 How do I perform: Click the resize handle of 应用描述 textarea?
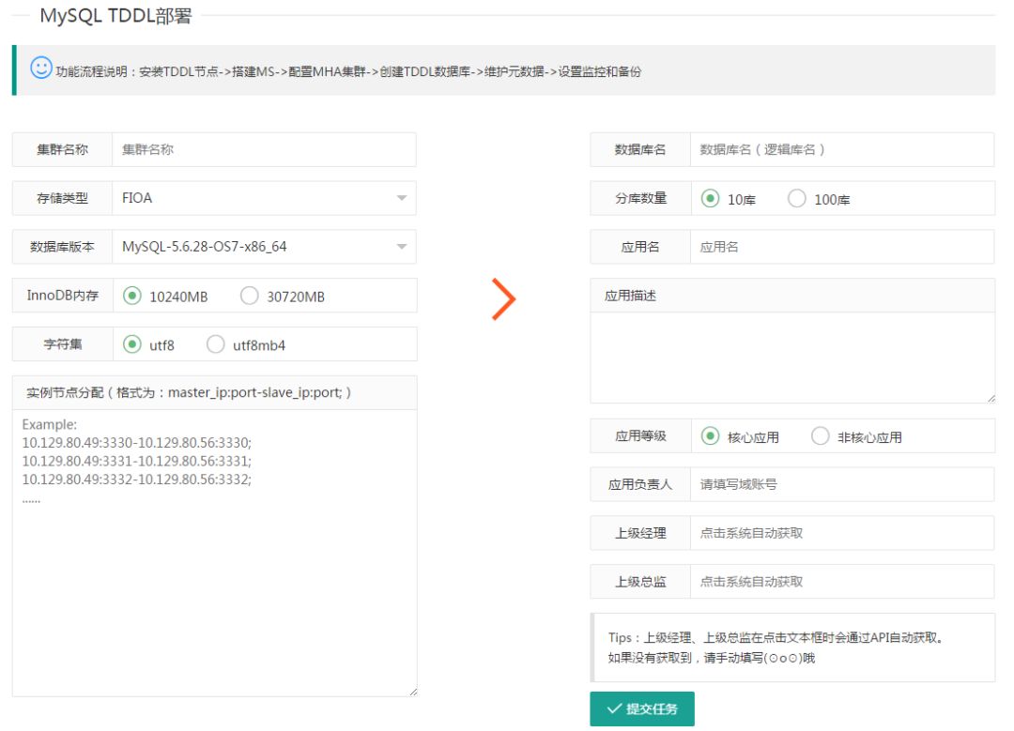pos(991,399)
